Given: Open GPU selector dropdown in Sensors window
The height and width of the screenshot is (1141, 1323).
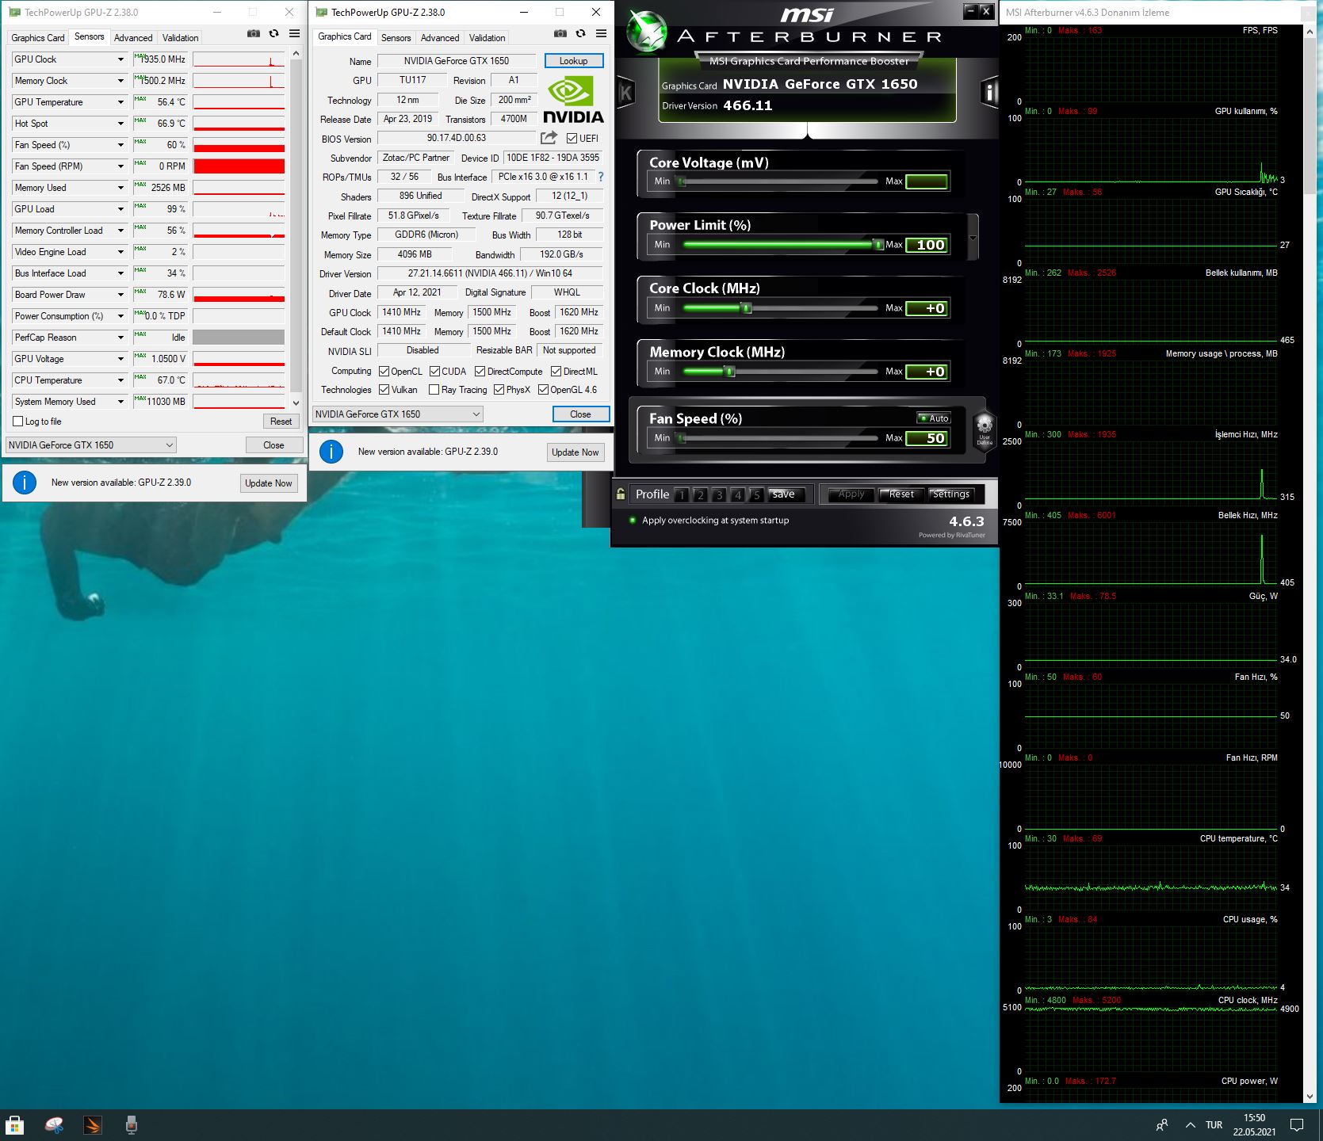Looking at the screenshot, I should pyautogui.click(x=91, y=445).
